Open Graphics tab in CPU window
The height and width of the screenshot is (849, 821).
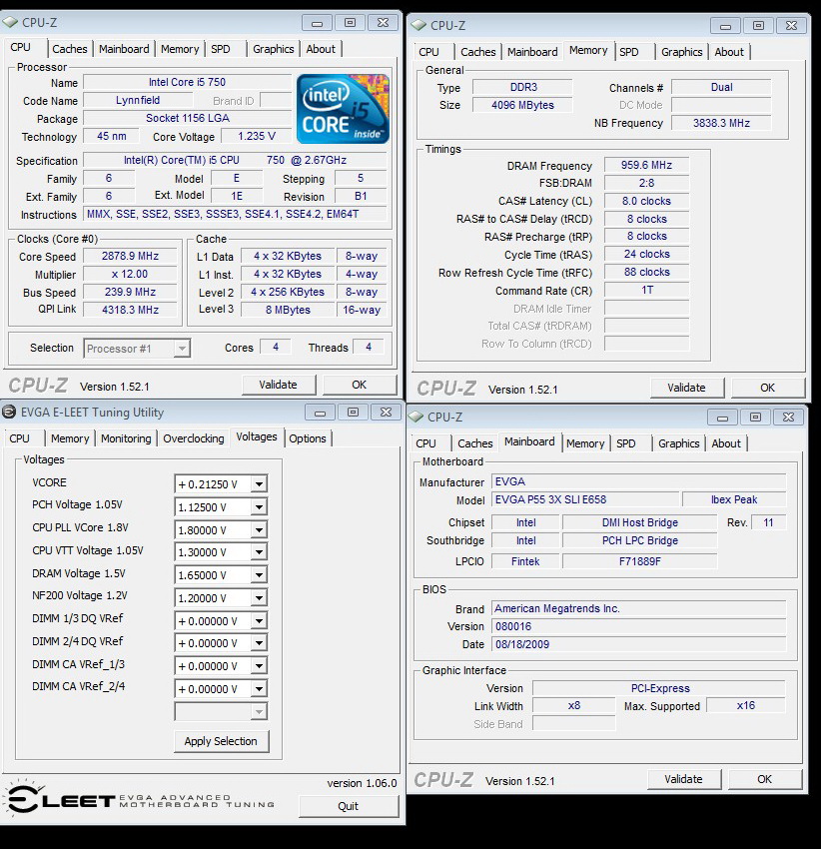point(273,49)
